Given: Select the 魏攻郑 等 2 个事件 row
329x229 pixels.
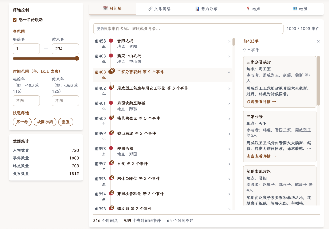Looking at the screenshot, I should coord(163,209).
